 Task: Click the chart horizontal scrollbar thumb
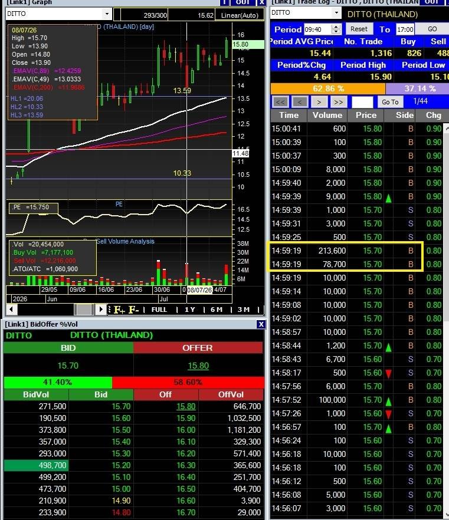84,310
